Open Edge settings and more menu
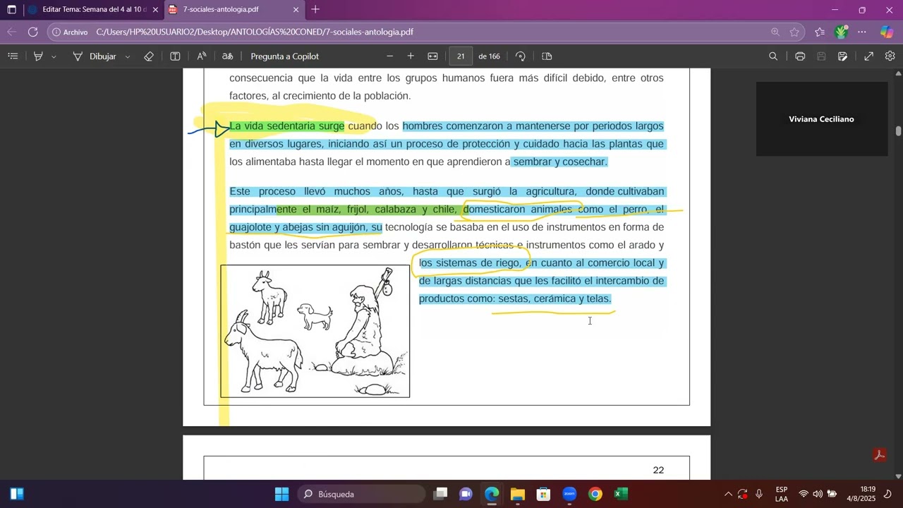The image size is (903, 508). (863, 32)
